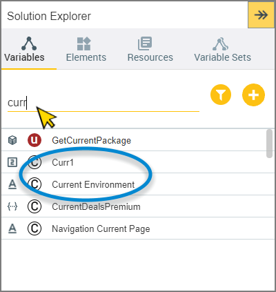Select the CurrentDealsPremium variable

134,206
